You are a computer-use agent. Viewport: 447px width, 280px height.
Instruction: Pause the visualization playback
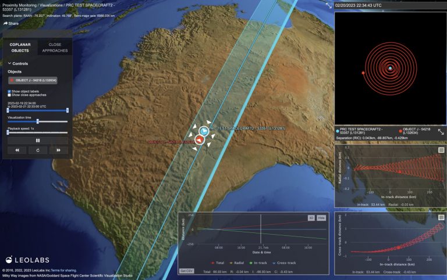38,140
